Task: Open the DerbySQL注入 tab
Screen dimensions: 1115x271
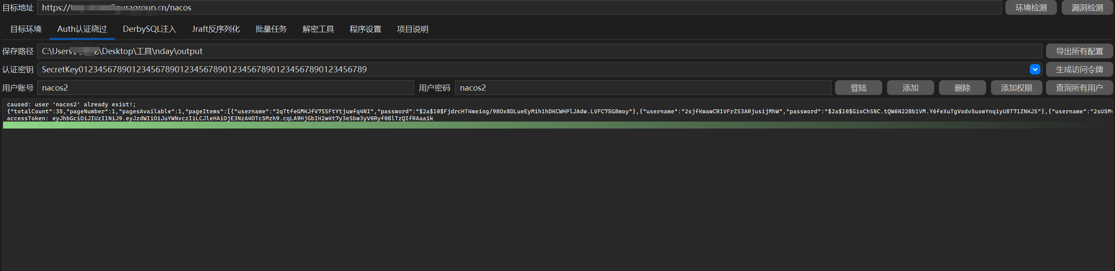Action: coord(149,29)
